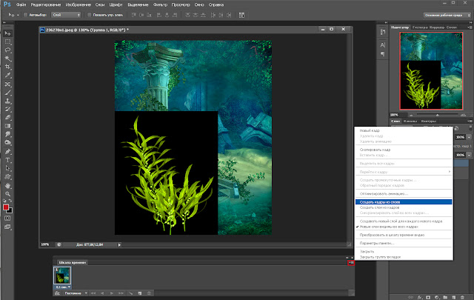Select the Lasso tool
The height and width of the screenshot is (300, 474).
[7, 50]
